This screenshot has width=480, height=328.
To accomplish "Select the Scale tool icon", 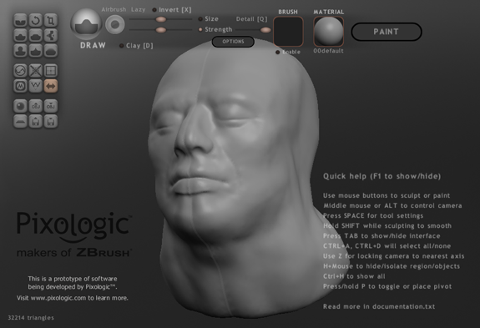I will [x=51, y=21].
